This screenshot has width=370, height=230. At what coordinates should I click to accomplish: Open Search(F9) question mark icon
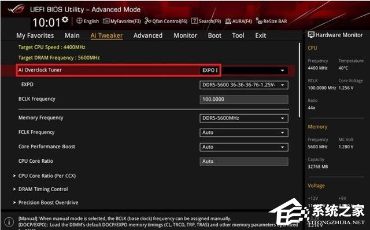194,21
